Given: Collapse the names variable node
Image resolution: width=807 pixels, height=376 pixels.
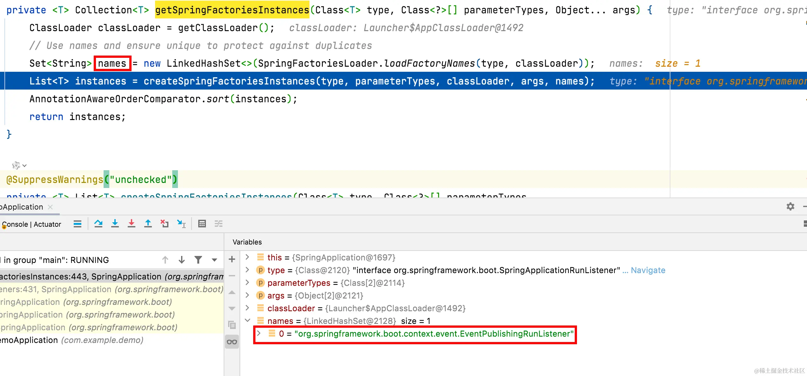Looking at the screenshot, I should click(x=248, y=320).
